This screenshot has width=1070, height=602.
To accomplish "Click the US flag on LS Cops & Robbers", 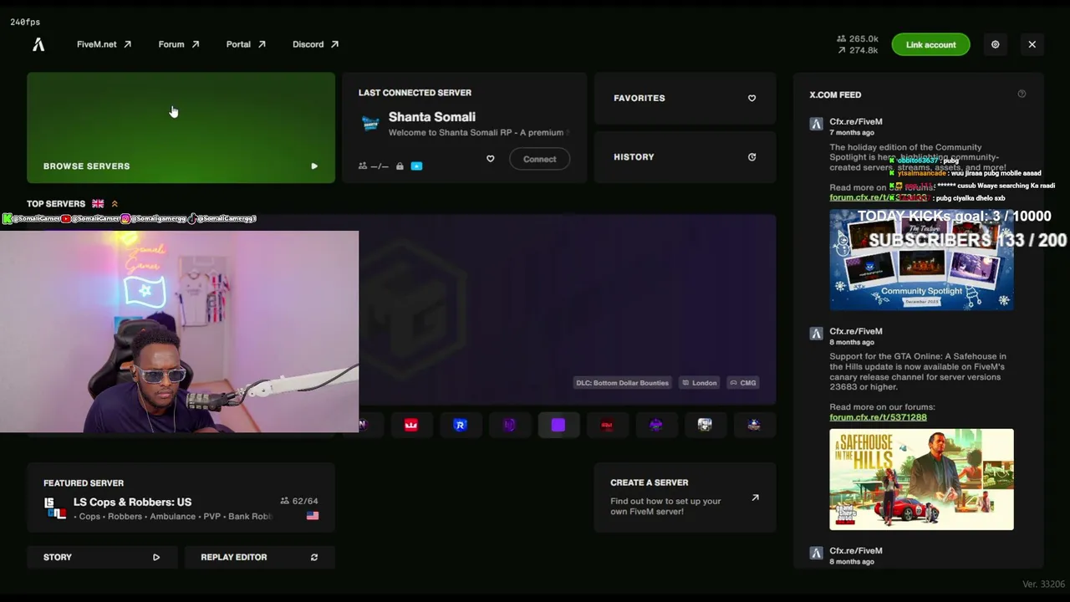I will [x=313, y=516].
